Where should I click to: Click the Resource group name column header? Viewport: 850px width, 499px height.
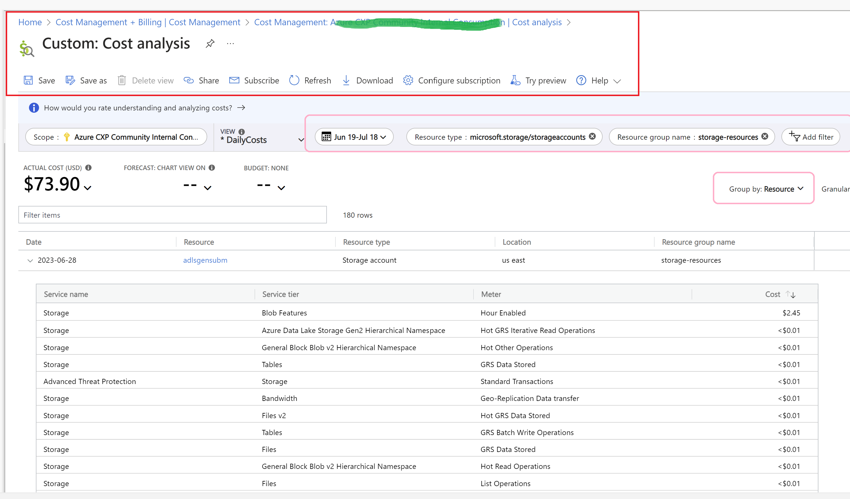tap(698, 242)
